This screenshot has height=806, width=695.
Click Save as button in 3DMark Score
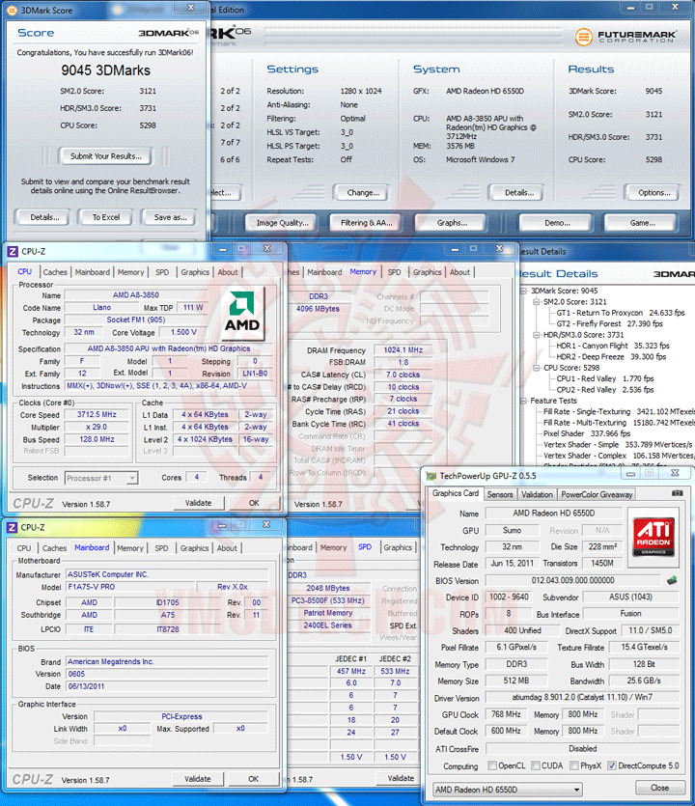tap(170, 217)
